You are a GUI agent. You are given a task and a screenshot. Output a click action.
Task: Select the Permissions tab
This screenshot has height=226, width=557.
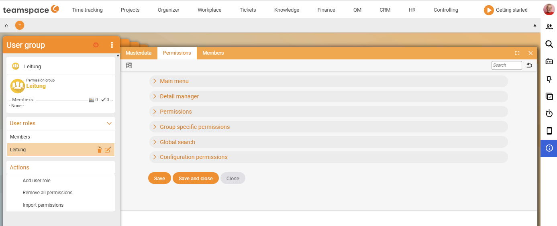click(177, 53)
